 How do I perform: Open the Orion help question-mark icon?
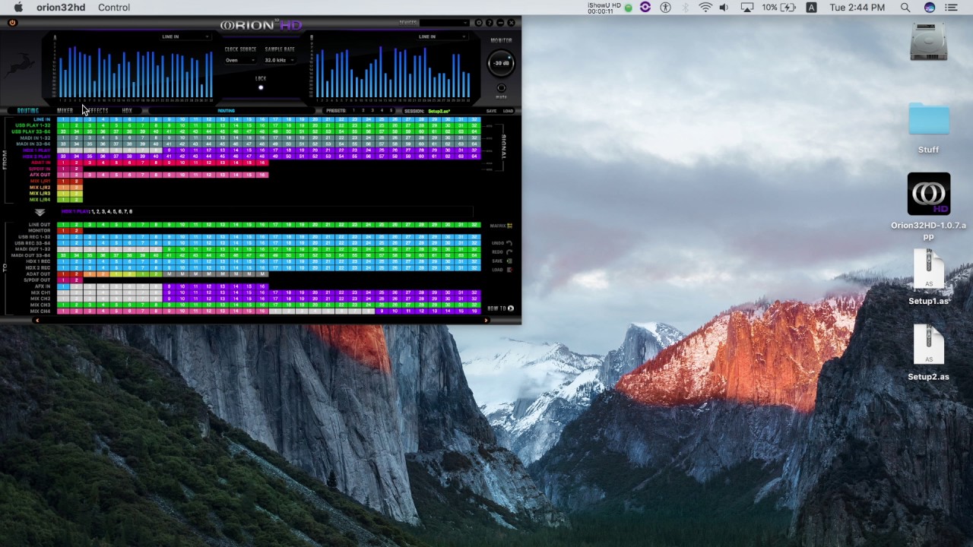(490, 23)
